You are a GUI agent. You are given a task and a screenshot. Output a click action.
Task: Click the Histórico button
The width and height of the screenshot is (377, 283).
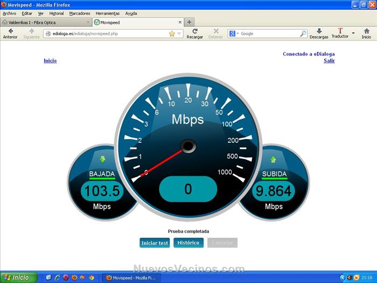tap(188, 243)
